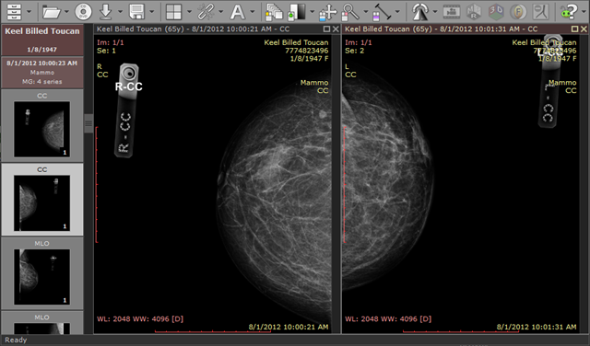Viewport: 590px width, 346px height.
Task: Select the window level gradient tool
Action: [x=297, y=12]
